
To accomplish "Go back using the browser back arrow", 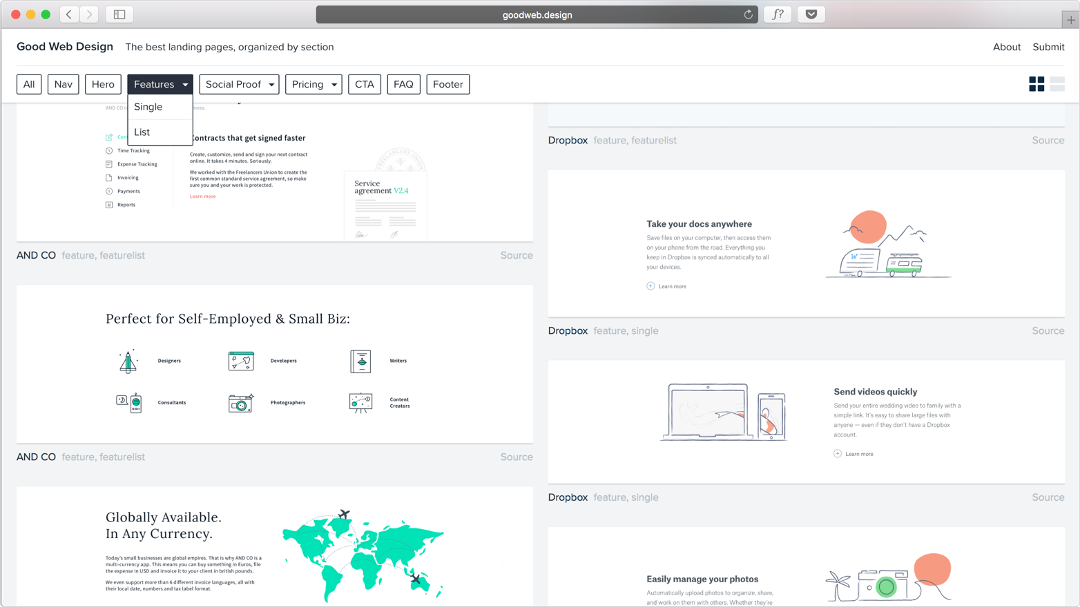I will [x=69, y=14].
